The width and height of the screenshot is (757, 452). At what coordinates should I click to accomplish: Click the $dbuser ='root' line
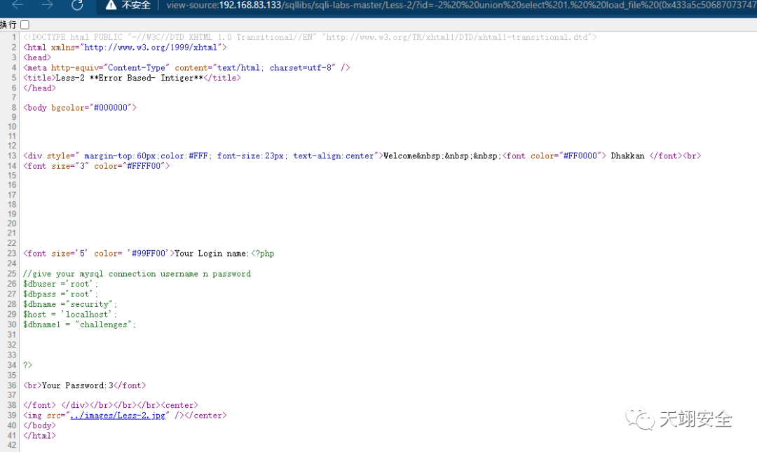pyautogui.click(x=60, y=284)
